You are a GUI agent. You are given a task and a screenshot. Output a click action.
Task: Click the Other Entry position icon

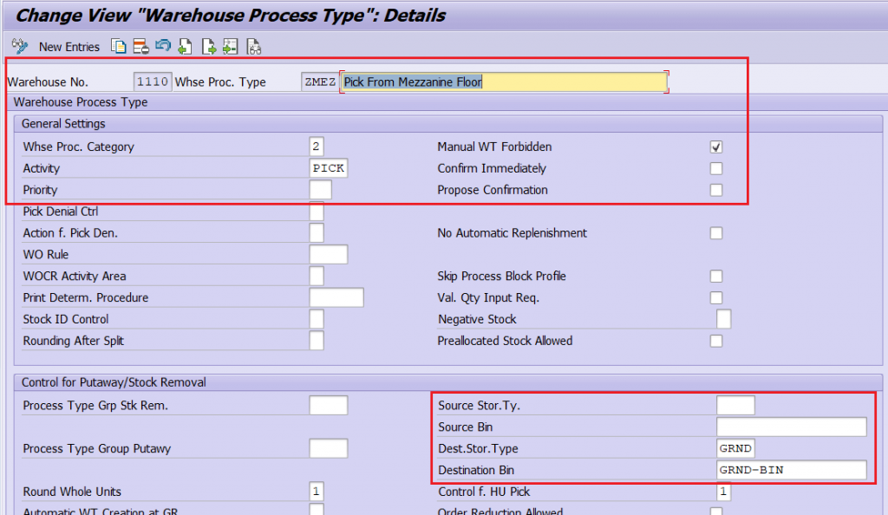231,47
